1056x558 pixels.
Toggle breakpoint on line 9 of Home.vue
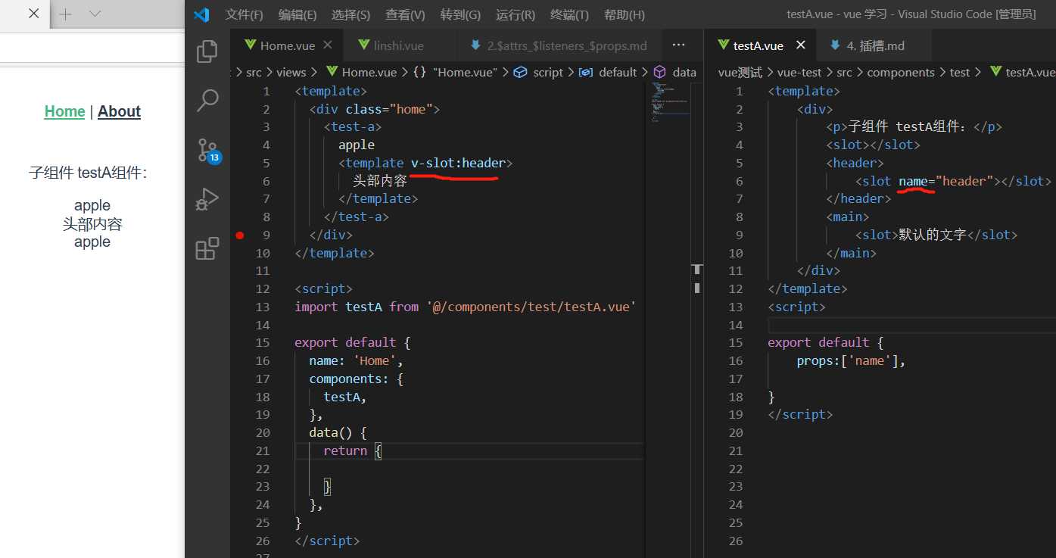click(240, 235)
